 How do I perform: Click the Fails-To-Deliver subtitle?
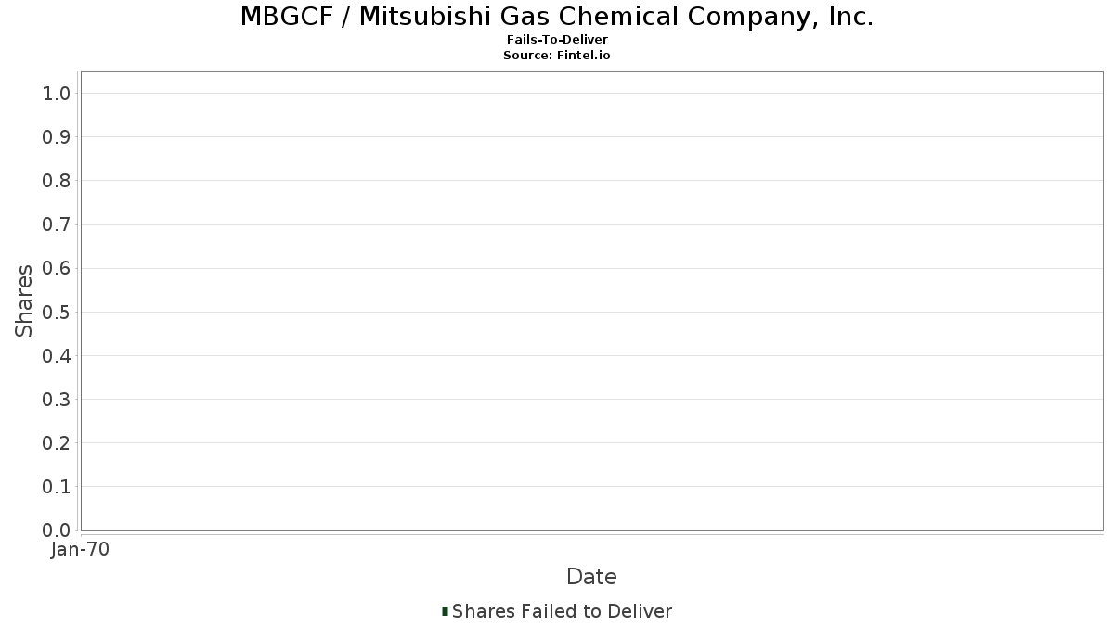[557, 40]
